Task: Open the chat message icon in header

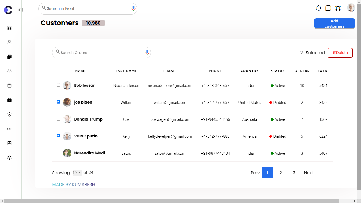Action: coord(328,8)
